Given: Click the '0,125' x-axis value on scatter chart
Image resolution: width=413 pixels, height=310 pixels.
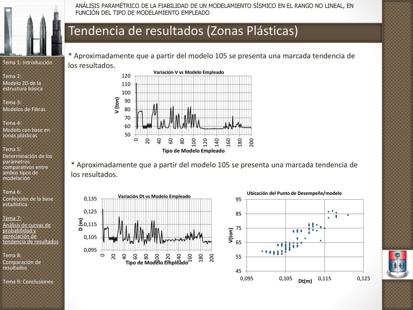Looking at the screenshot, I should [x=363, y=279].
